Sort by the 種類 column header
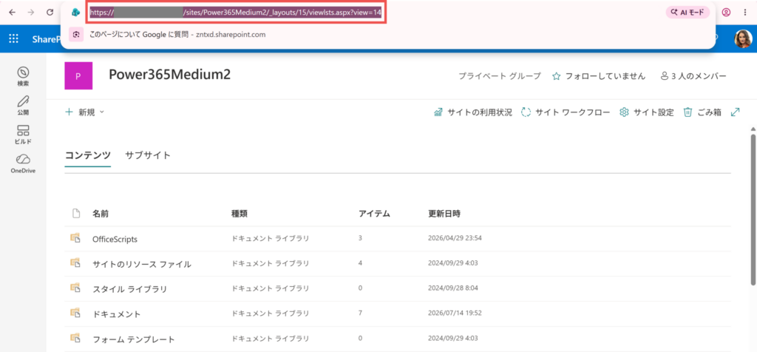757x352 pixels. (x=240, y=214)
